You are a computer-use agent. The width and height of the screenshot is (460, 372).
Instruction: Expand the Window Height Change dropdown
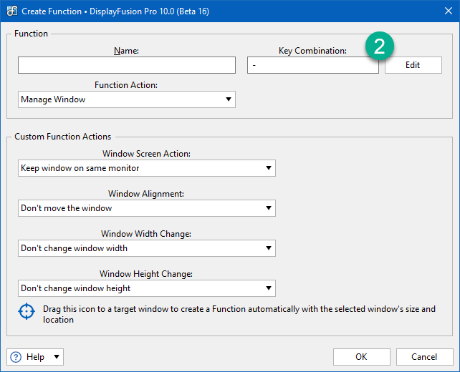tap(147, 288)
